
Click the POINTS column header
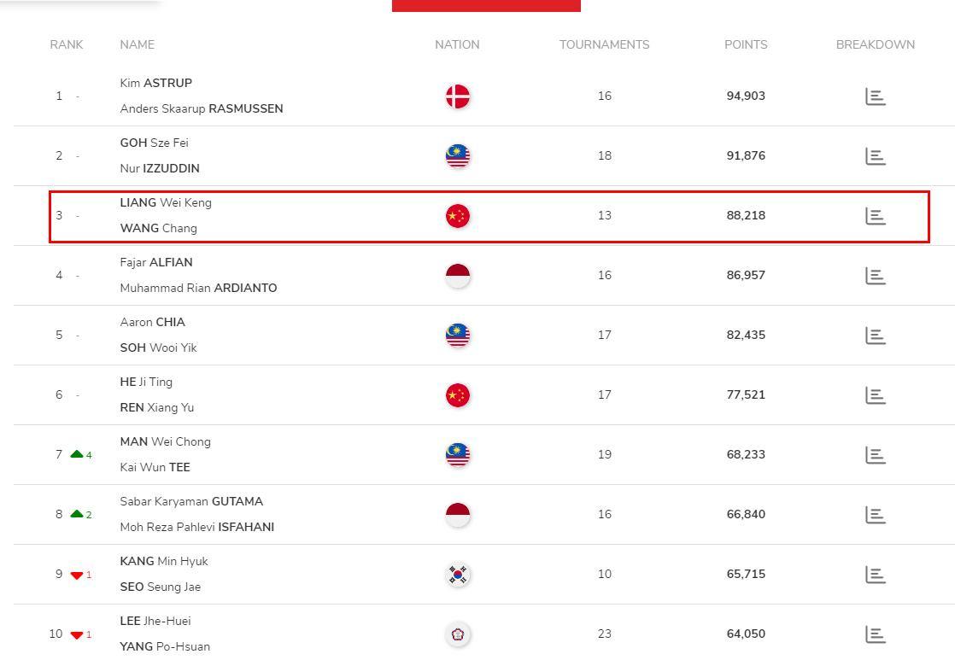click(746, 44)
